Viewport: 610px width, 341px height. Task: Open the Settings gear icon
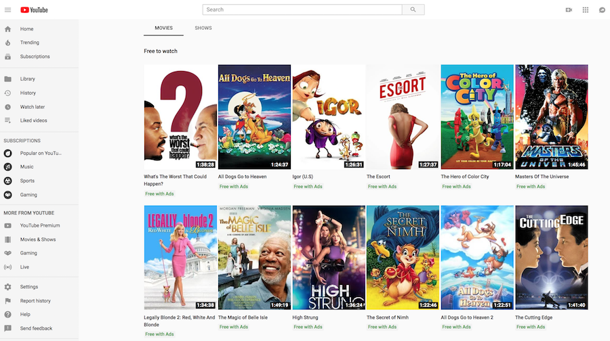tap(8, 287)
